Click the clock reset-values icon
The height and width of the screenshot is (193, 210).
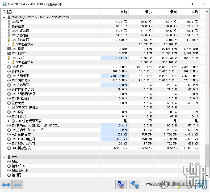pyautogui.click(x=164, y=185)
